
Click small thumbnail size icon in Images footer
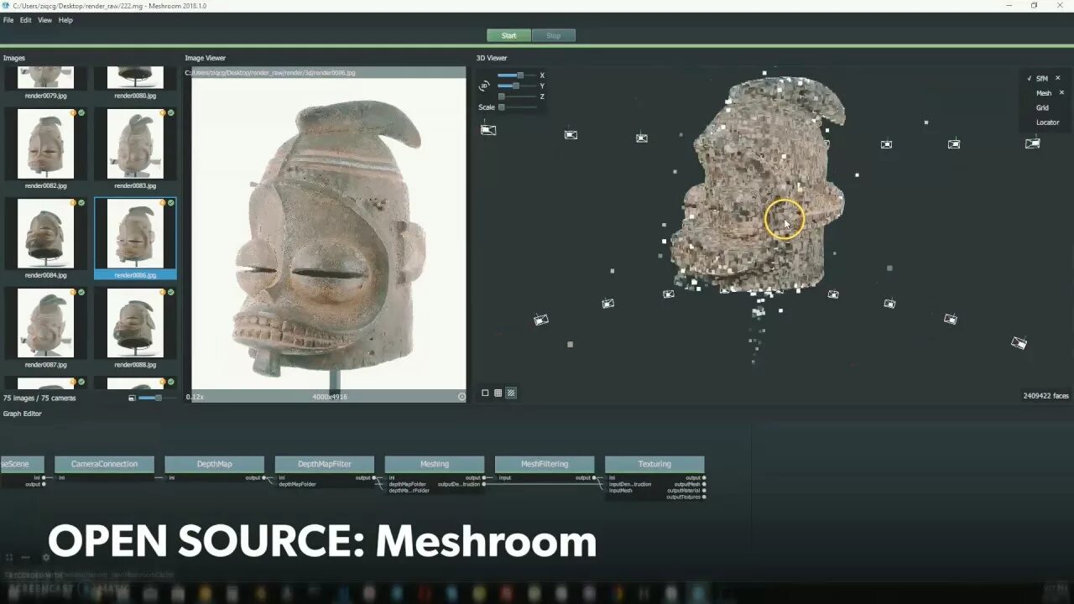pos(133,398)
